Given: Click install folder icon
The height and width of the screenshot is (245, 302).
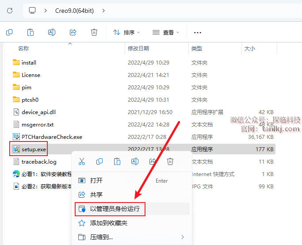Looking at the screenshot, I should point(16,62).
